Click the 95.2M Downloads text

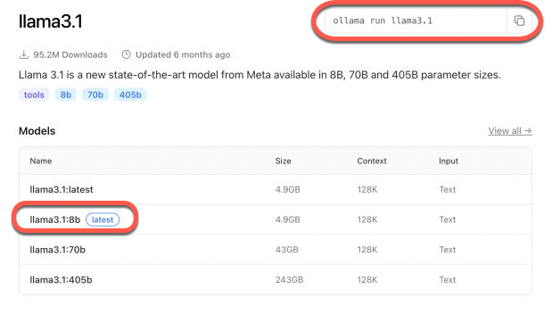pos(70,55)
